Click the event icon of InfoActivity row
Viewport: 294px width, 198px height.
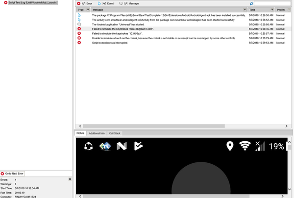point(79,20)
